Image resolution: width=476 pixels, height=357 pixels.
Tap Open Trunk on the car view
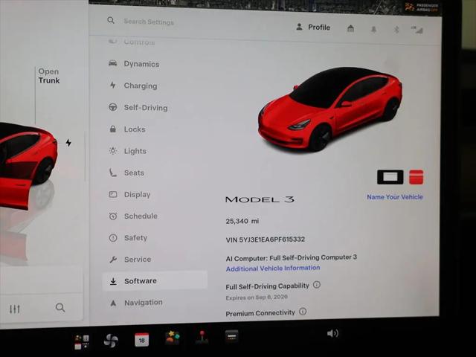click(x=48, y=76)
